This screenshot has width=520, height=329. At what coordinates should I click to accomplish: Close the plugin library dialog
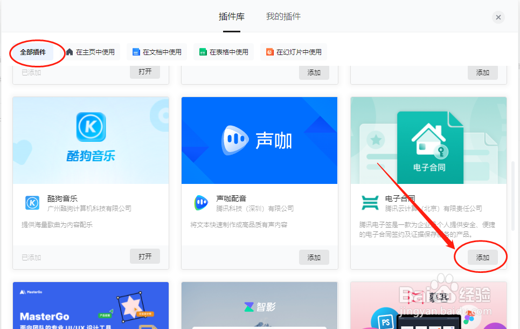(498, 17)
